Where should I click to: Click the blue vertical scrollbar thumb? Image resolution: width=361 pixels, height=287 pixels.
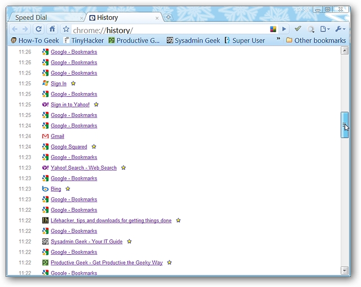pyautogui.click(x=345, y=125)
